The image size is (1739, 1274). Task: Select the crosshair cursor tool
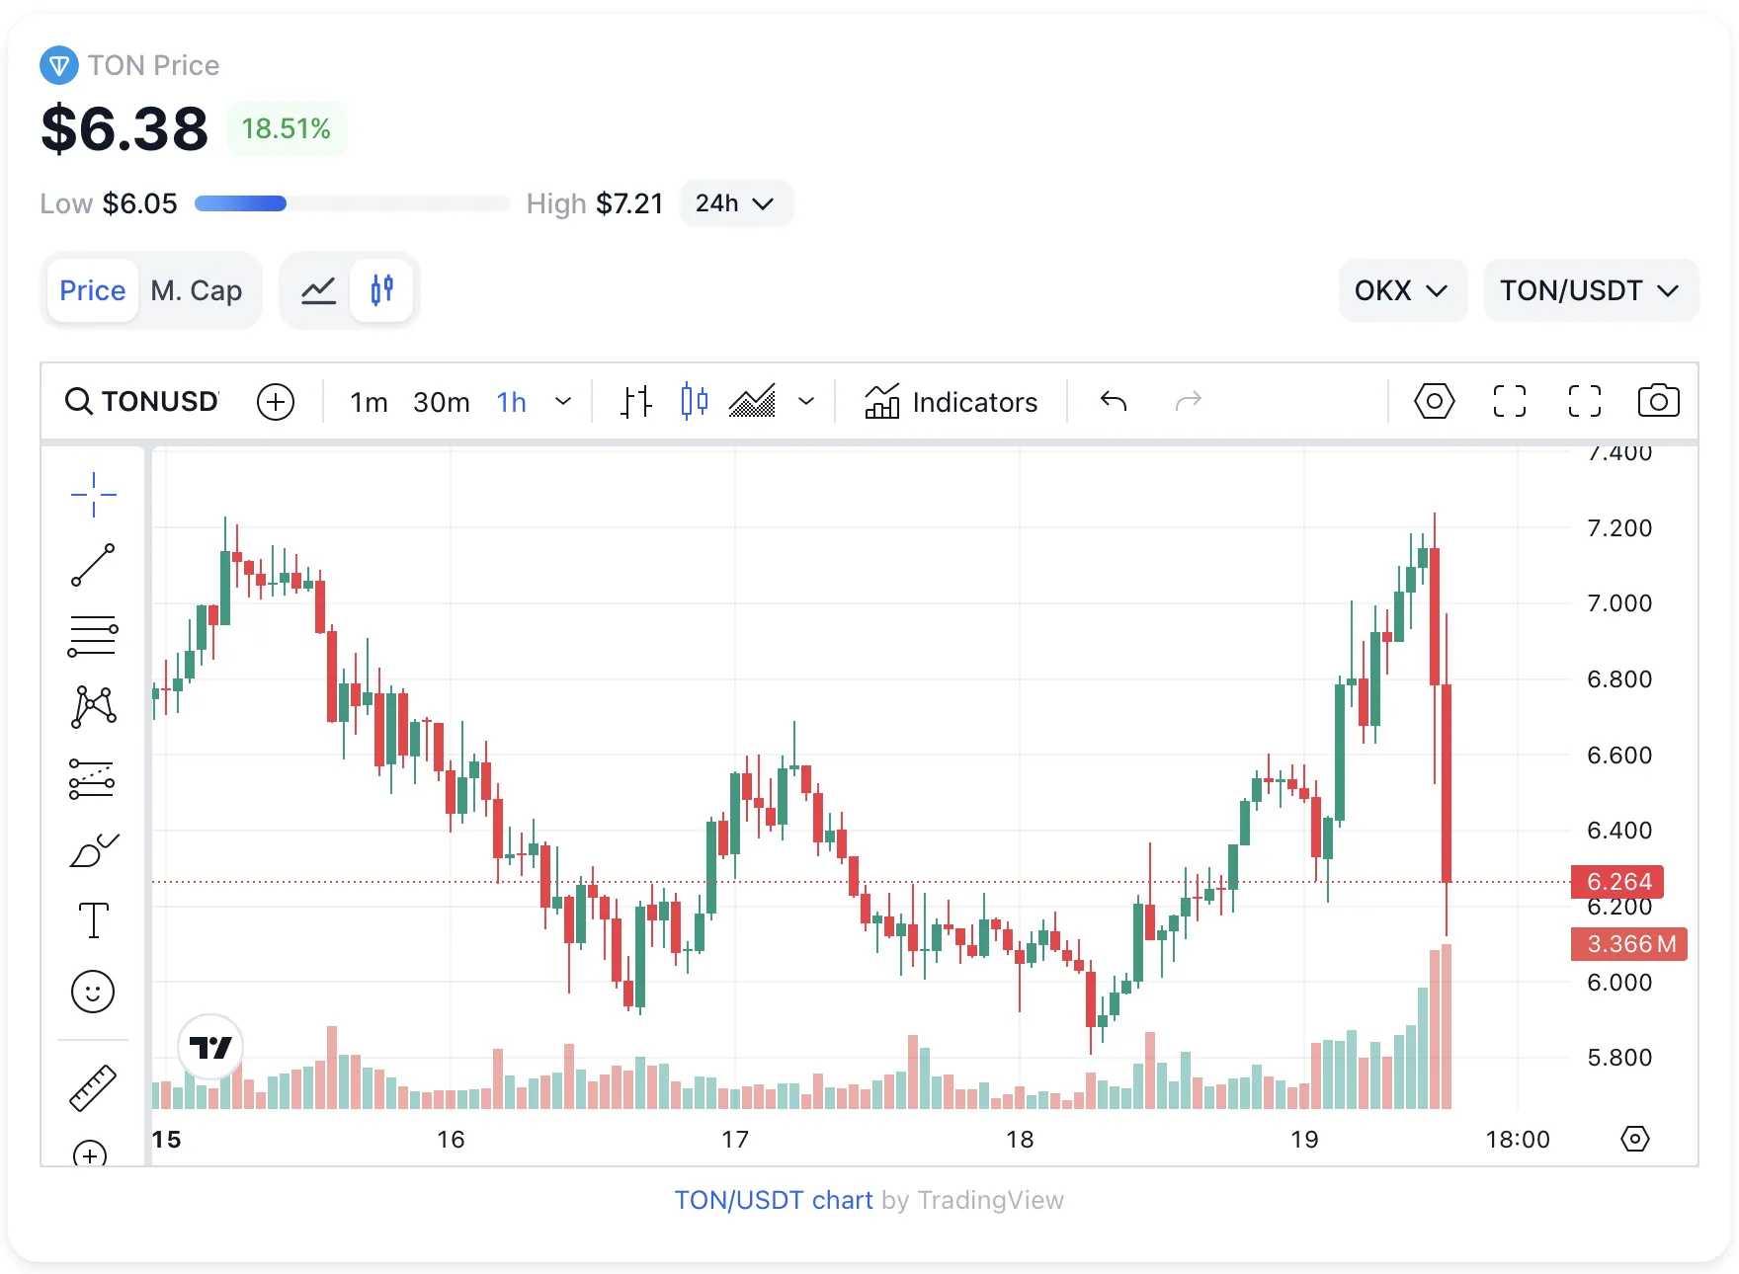click(94, 494)
